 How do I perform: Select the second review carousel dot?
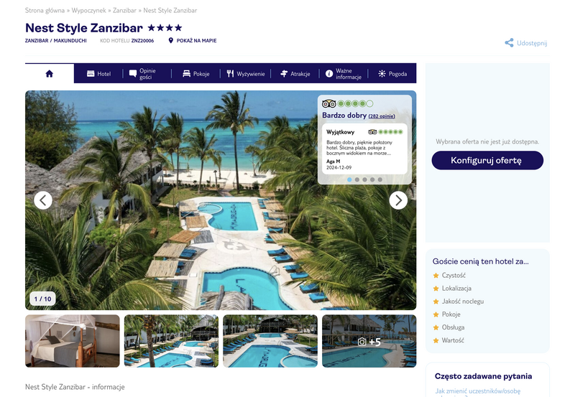pyautogui.click(x=357, y=179)
